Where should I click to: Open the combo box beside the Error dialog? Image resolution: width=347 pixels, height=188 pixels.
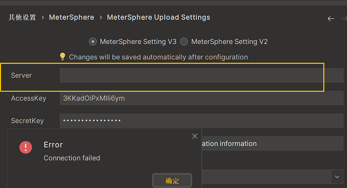coord(273,176)
